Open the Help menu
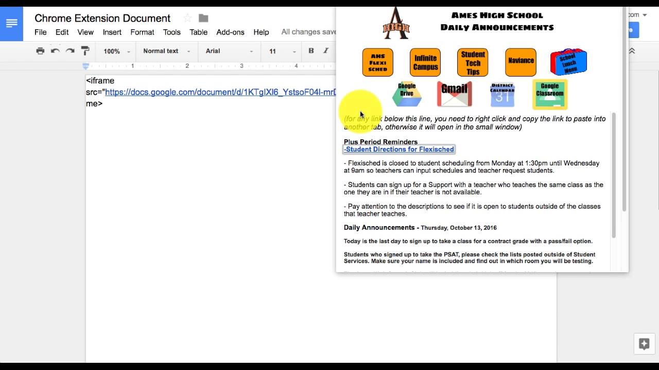 (261, 32)
